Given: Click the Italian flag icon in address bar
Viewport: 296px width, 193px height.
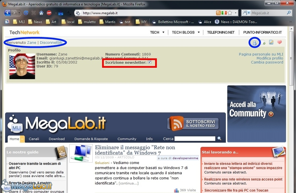Looking at the screenshot, I should [x=224, y=13].
